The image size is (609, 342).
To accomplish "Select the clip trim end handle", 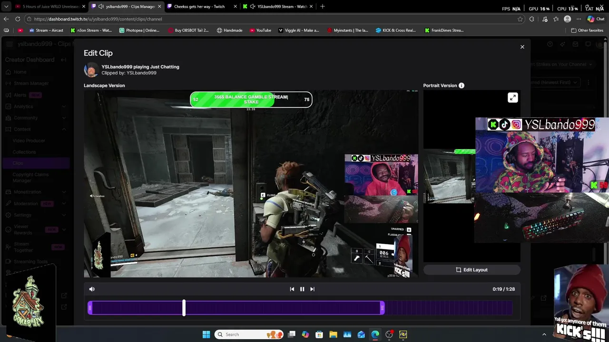I will coord(383,308).
